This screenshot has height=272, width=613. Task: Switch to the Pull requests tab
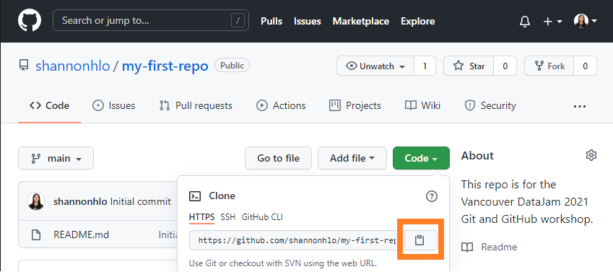[196, 105]
